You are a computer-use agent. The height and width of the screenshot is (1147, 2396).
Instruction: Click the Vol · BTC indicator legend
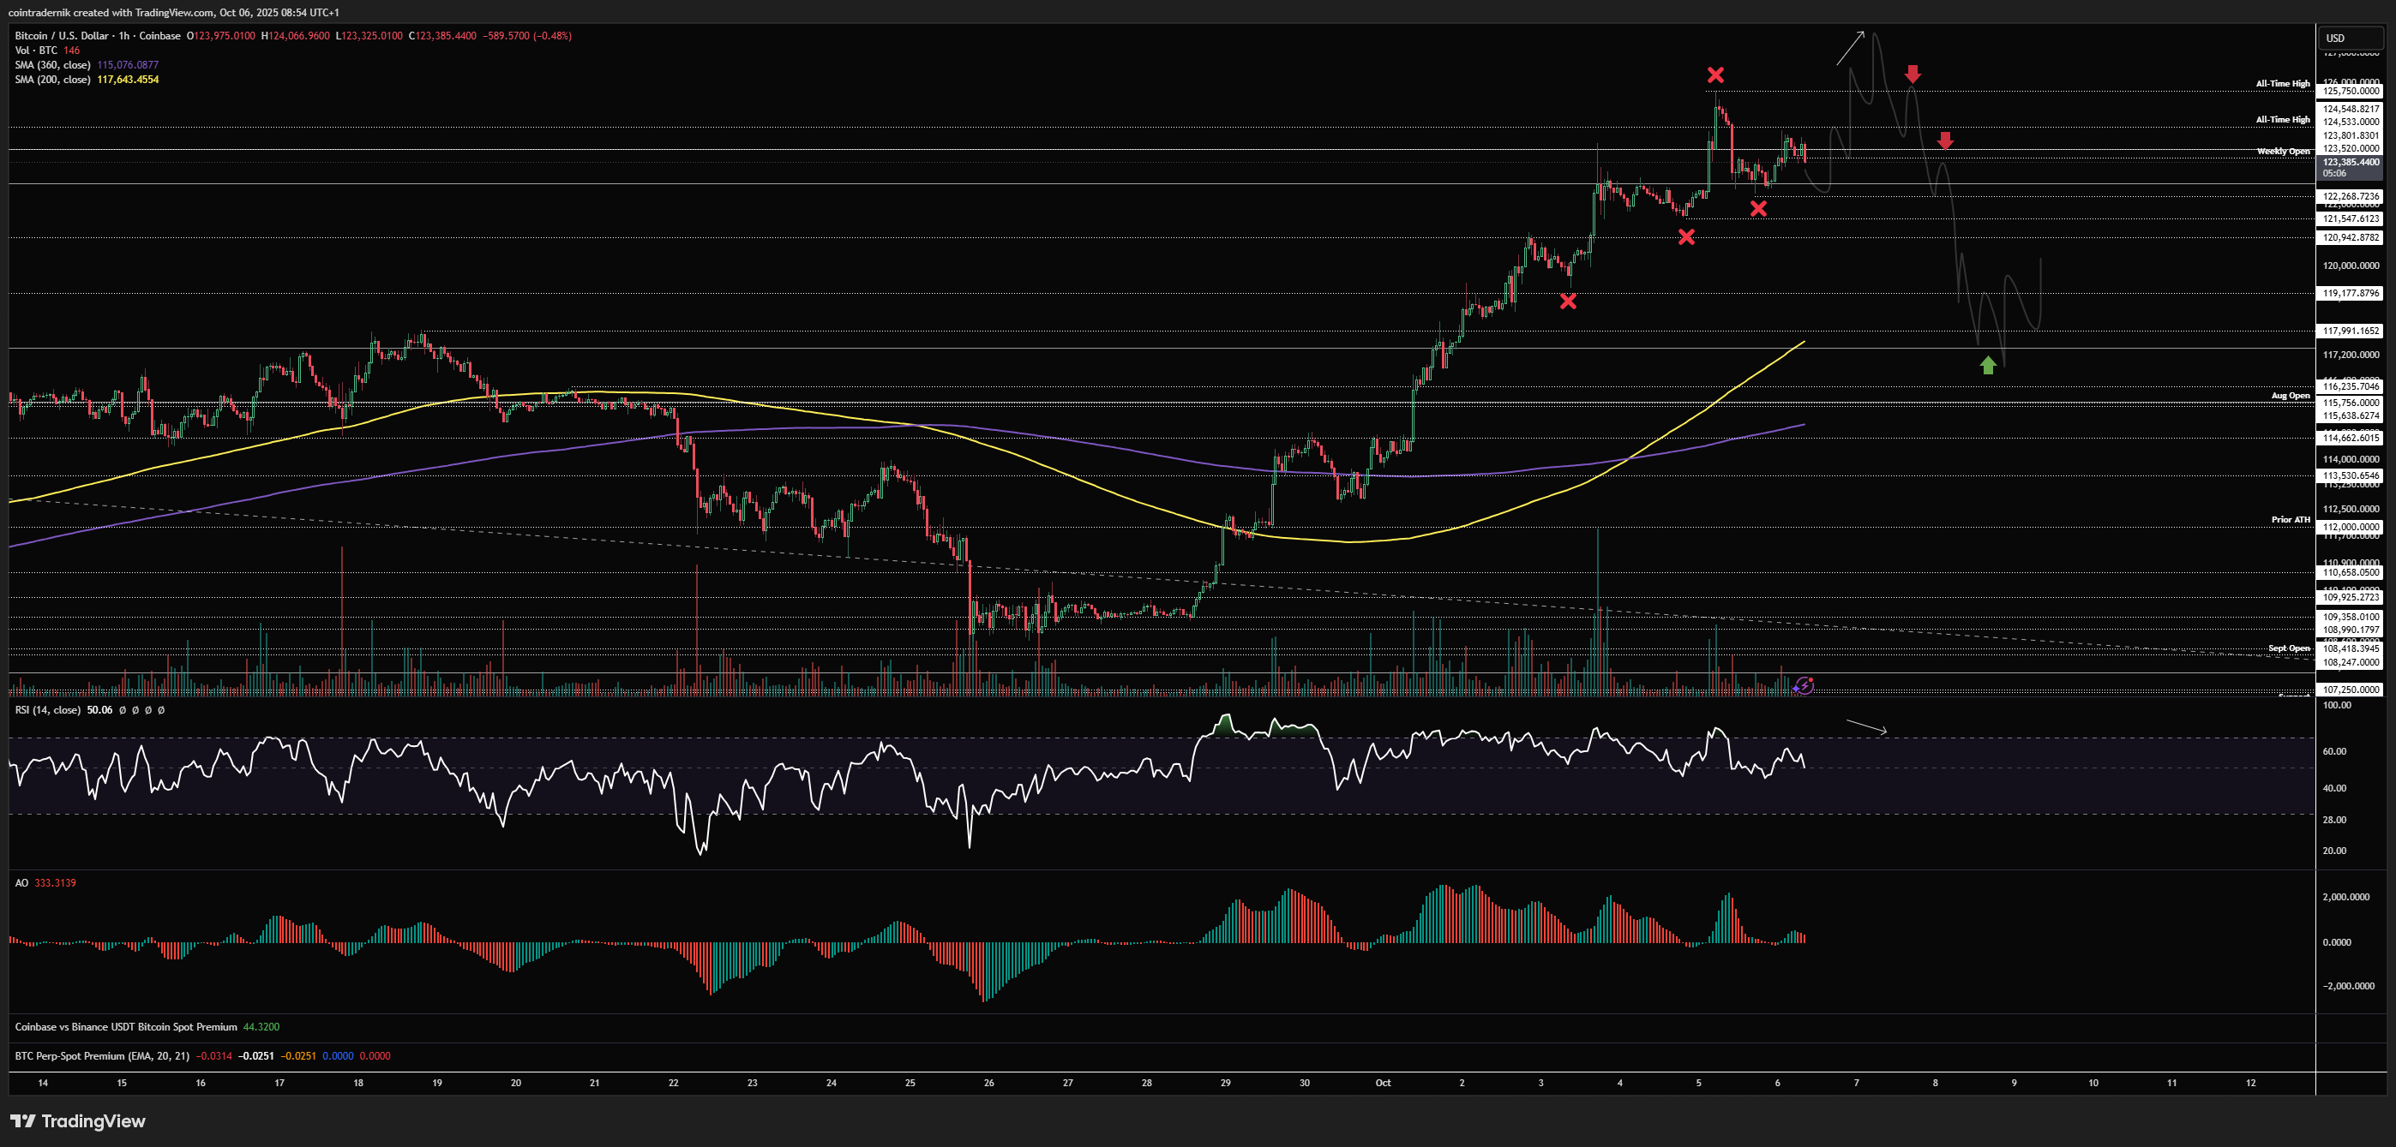(x=36, y=51)
